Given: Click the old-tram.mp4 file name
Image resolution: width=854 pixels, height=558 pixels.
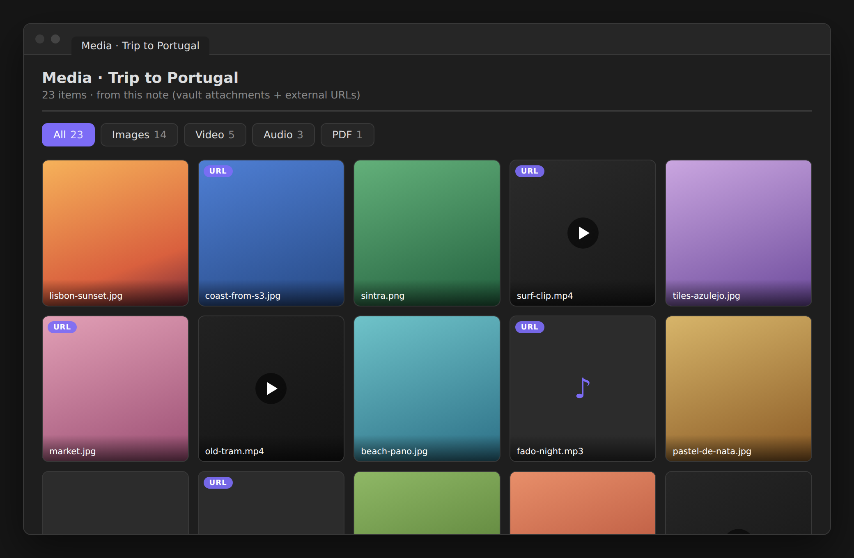Looking at the screenshot, I should tap(234, 451).
